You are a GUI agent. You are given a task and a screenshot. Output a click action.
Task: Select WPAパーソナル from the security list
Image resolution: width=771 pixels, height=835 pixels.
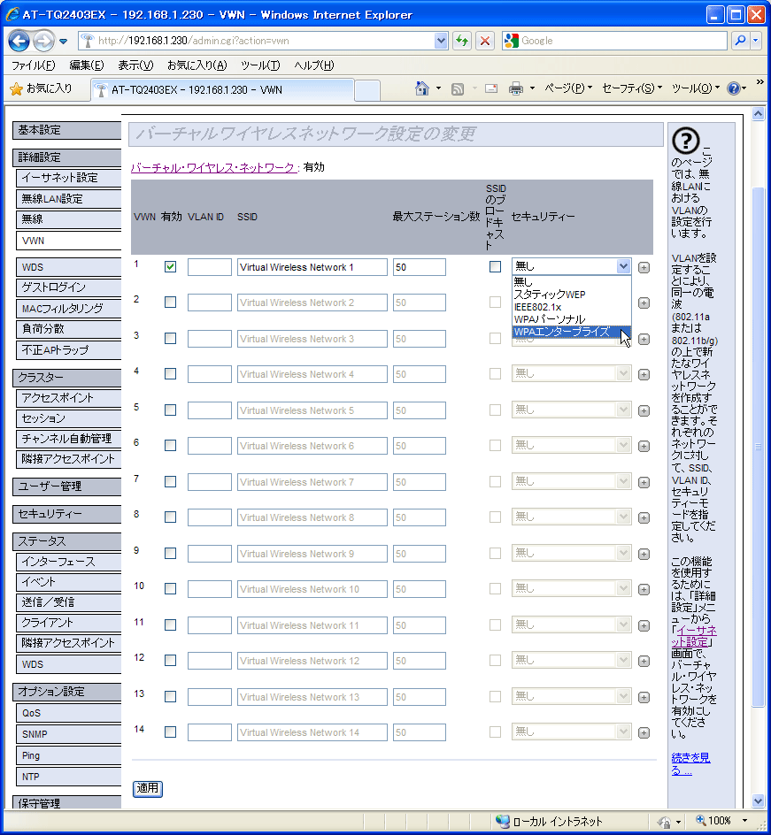point(571,319)
